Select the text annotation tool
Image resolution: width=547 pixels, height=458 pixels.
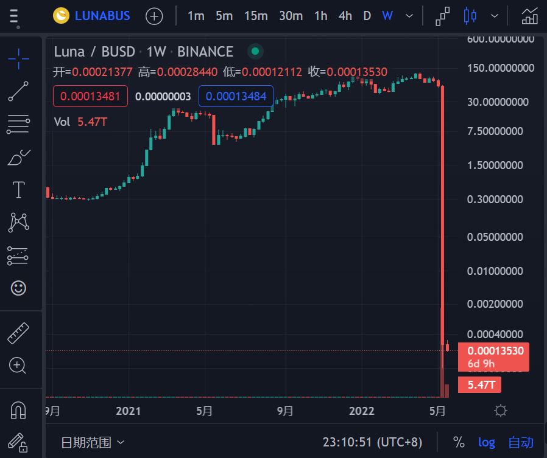pos(18,190)
